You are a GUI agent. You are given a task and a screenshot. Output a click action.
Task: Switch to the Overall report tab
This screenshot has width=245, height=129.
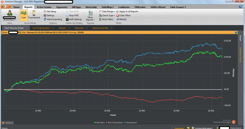click(62, 28)
